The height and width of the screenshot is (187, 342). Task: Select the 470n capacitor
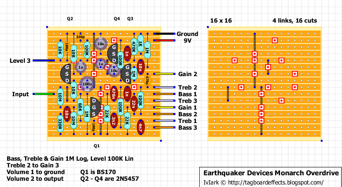tap(114, 94)
